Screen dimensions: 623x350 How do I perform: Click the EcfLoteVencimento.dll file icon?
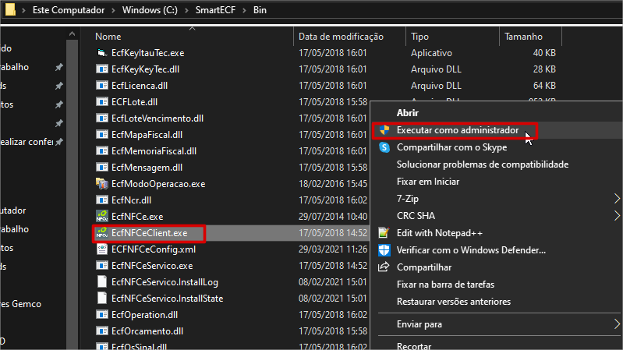pyautogui.click(x=101, y=118)
